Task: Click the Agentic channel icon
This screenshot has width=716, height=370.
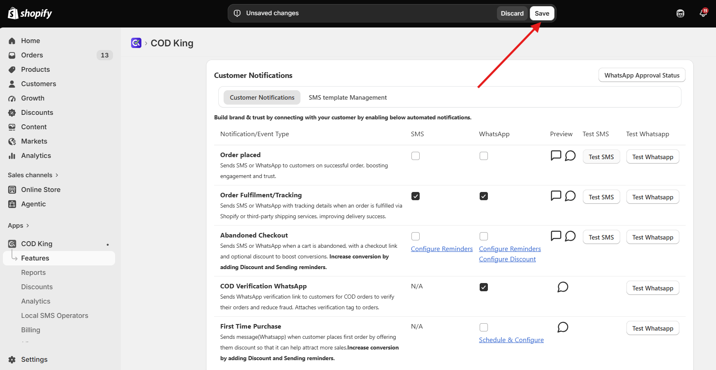Action: pyautogui.click(x=12, y=204)
